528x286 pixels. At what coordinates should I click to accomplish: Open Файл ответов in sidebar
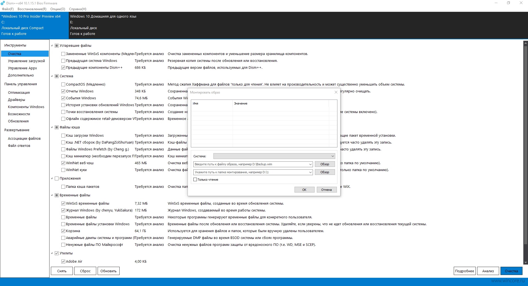(x=19, y=146)
